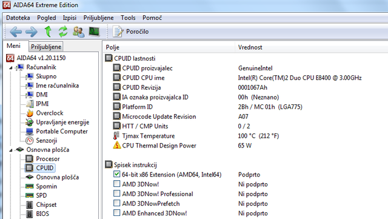The height and width of the screenshot is (219, 388).
Task: Open the users manage icon in toolbar
Action: [79, 32]
